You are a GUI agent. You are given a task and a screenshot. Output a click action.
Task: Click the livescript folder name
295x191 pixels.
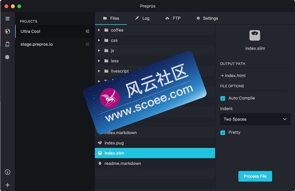pos(119,71)
